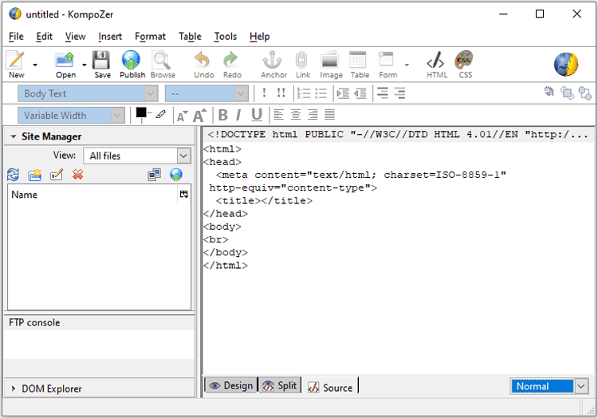Justify text alignment
598x418 pixels.
[x=329, y=114]
